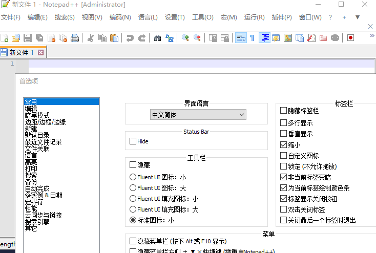Open the ? help menu
Viewport: 376px width, 253px height.
[x=330, y=17]
